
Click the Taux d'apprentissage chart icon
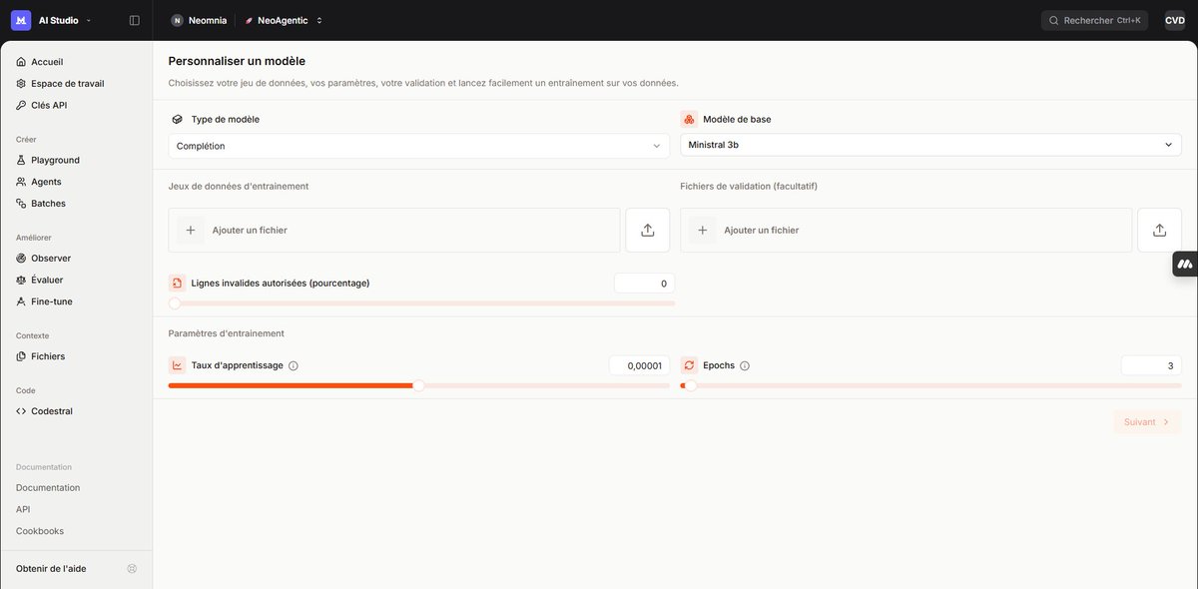point(177,365)
